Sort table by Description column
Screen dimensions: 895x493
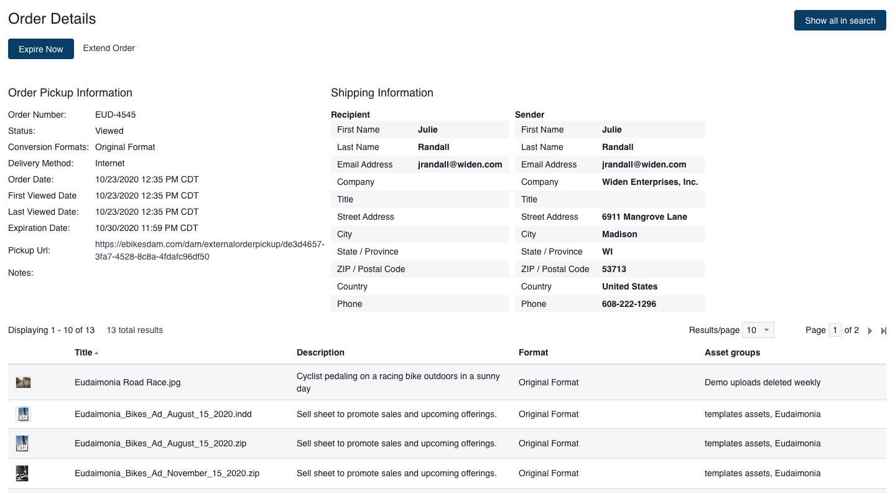(320, 352)
